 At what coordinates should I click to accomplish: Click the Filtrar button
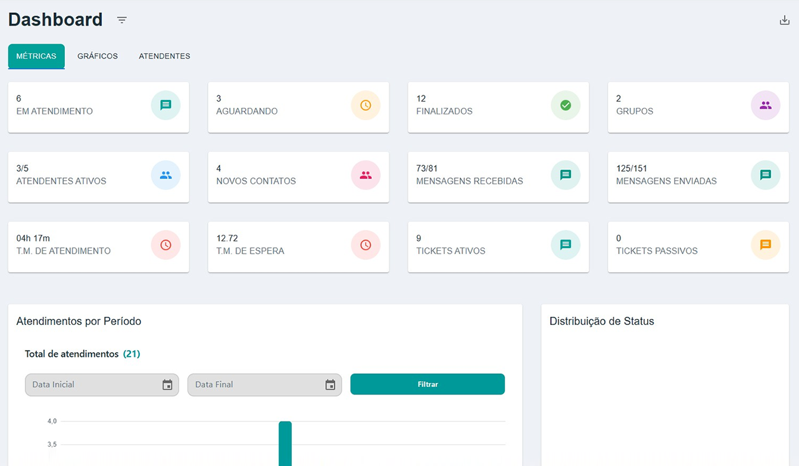click(427, 384)
